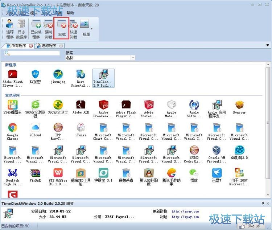Select Apple 应用程序支... entry
The image size is (272, 230).
(217, 109)
